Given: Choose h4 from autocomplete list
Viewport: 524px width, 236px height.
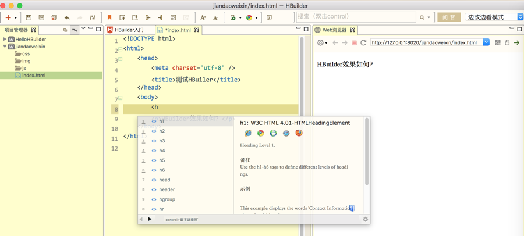Looking at the screenshot, I should point(186,151).
